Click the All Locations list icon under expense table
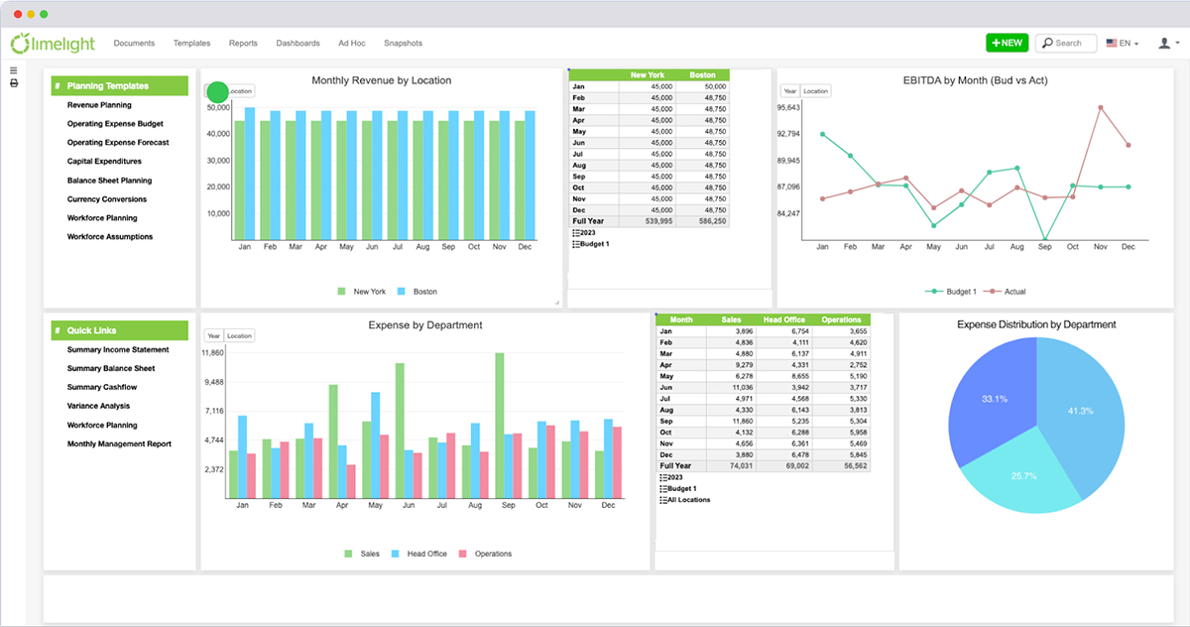Screen dimensions: 1190x627 coord(663,500)
